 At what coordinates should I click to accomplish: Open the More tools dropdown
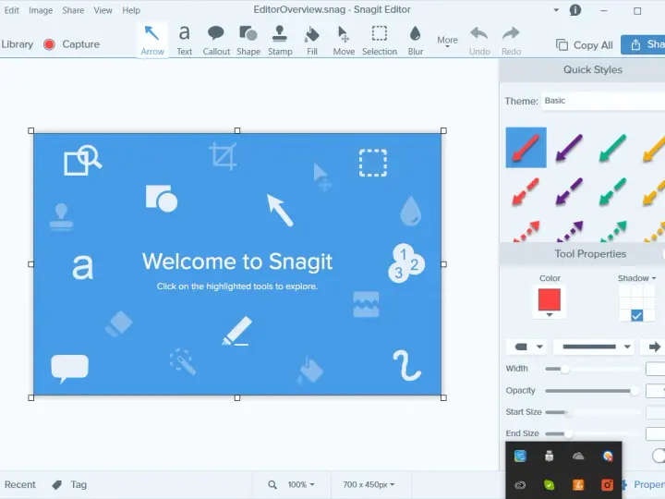click(447, 42)
